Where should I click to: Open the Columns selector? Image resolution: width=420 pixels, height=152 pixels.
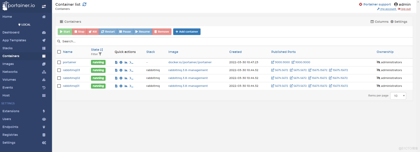pyautogui.click(x=379, y=22)
